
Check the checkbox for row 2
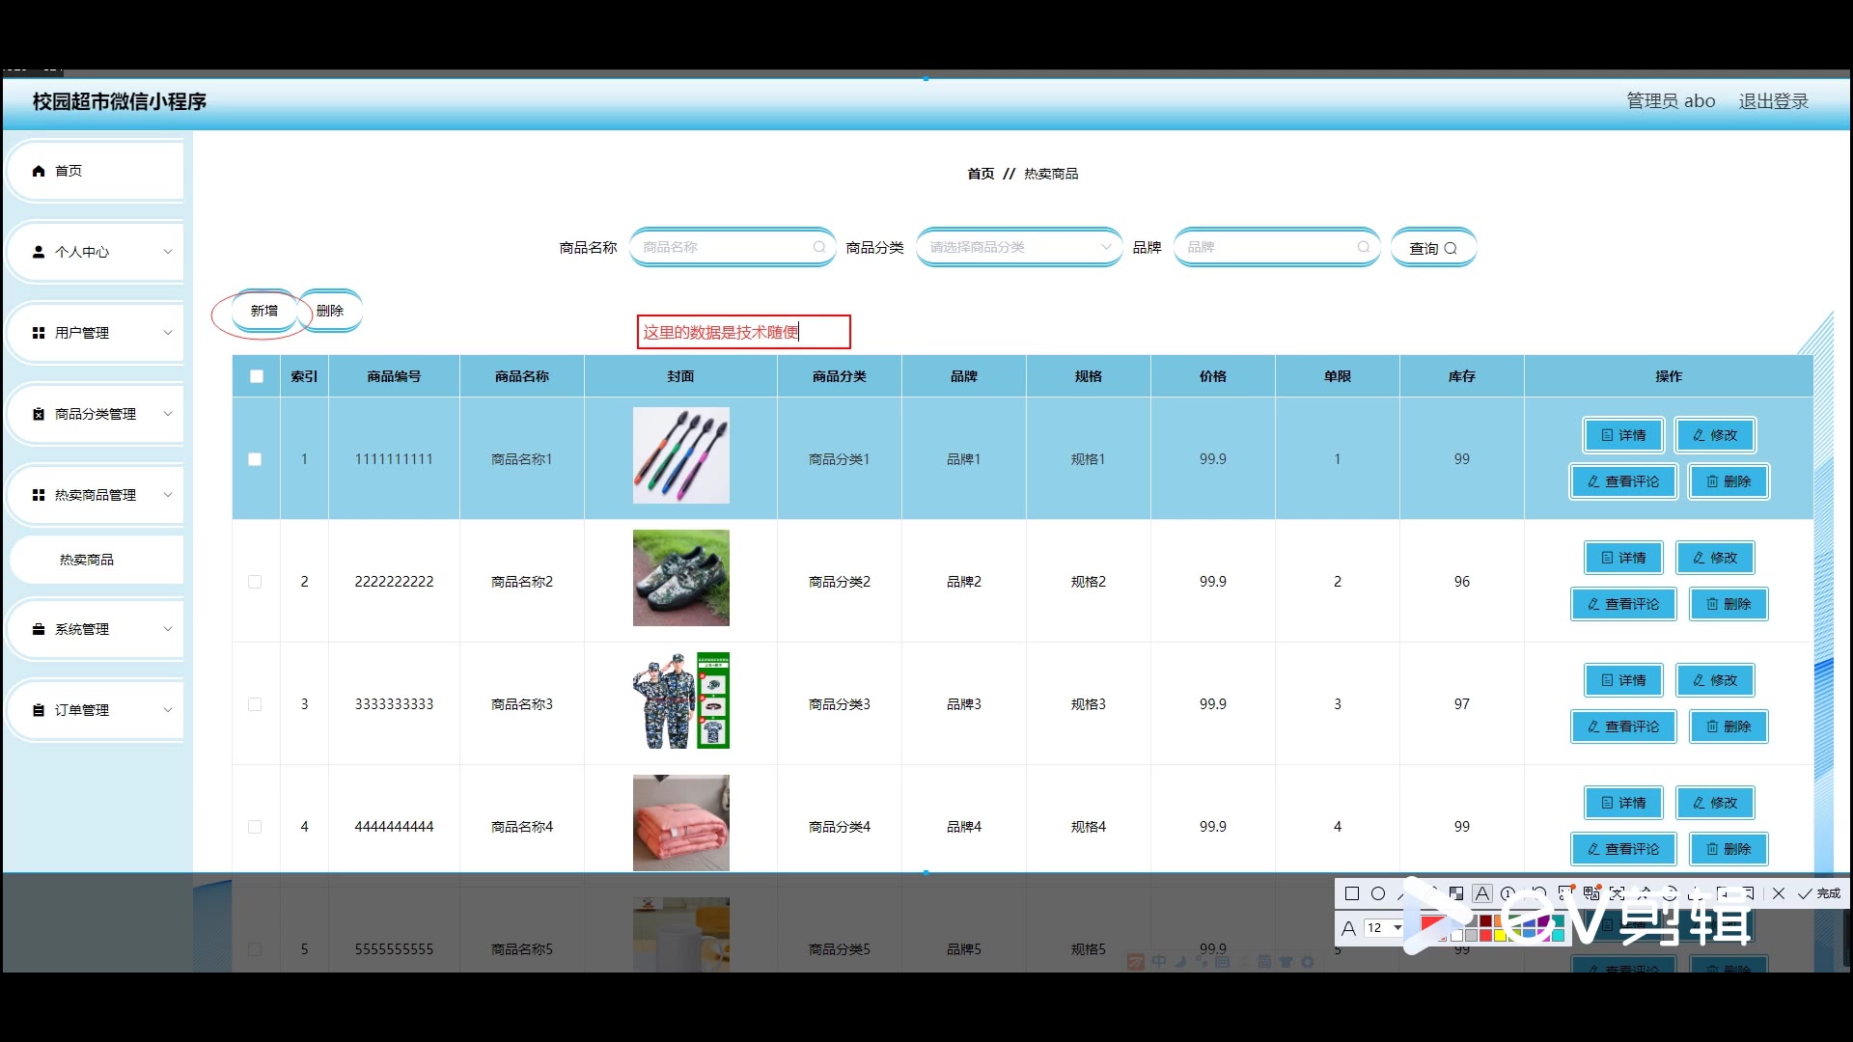coord(255,582)
